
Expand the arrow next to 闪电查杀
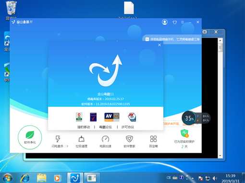(x=67, y=146)
